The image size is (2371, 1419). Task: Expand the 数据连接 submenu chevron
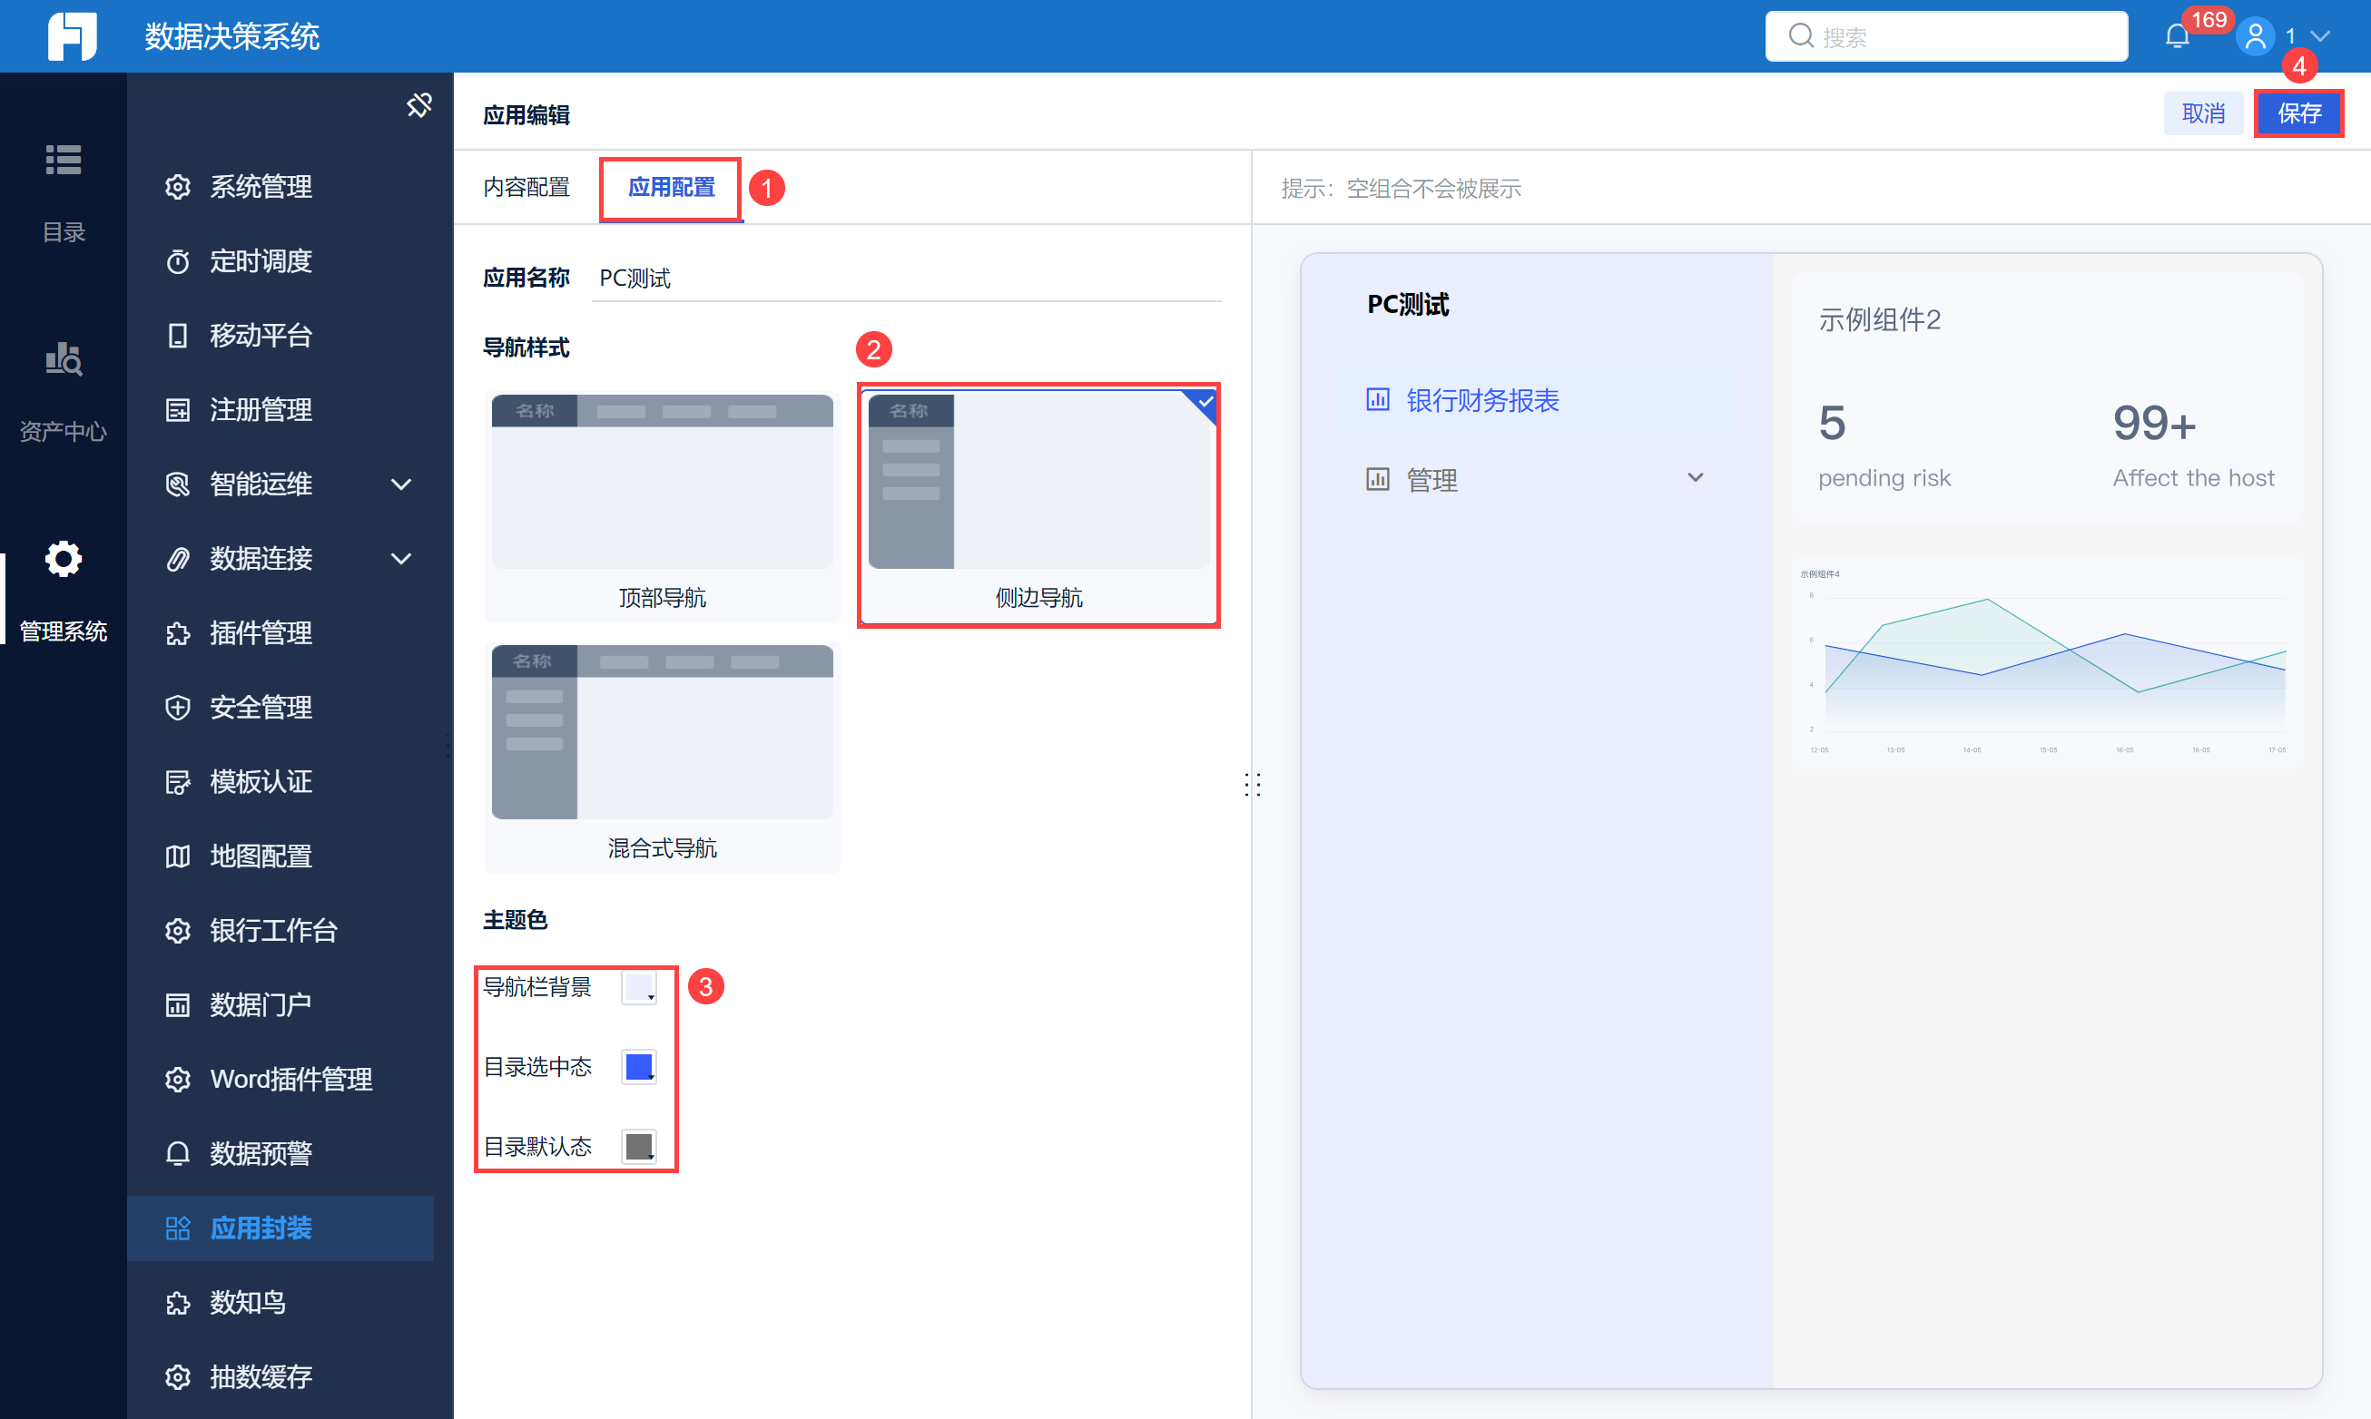point(402,558)
